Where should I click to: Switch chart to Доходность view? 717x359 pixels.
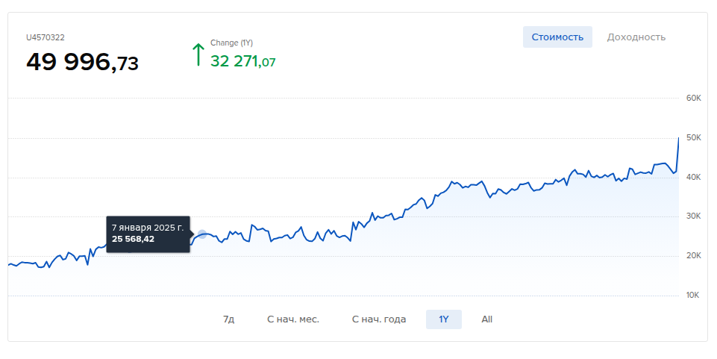click(x=636, y=37)
